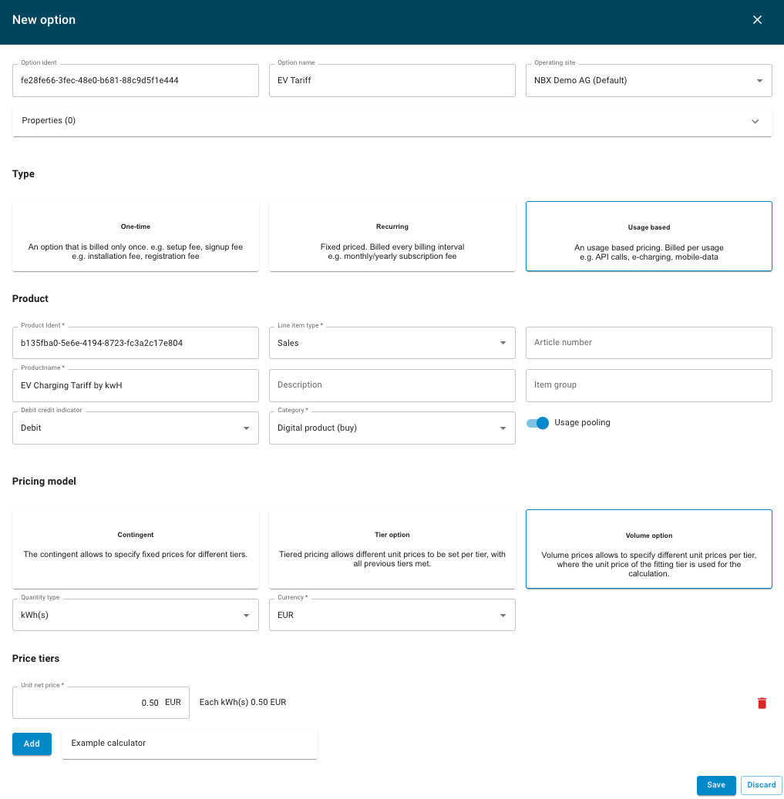Save the new option
This screenshot has height=799, width=784.
point(715,785)
